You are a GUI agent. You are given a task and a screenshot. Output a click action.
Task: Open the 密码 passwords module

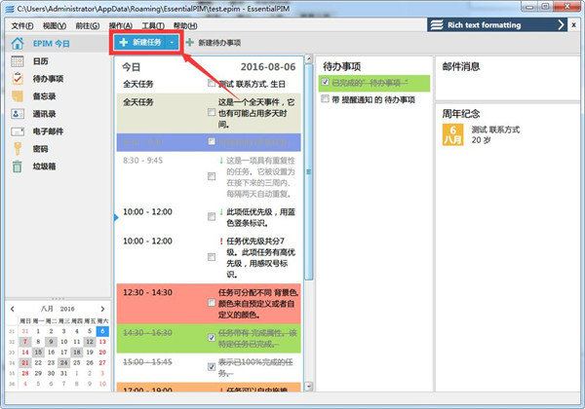(39, 149)
